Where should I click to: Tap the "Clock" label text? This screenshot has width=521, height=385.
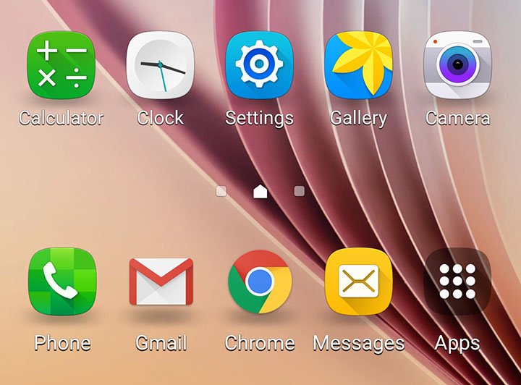click(x=160, y=118)
